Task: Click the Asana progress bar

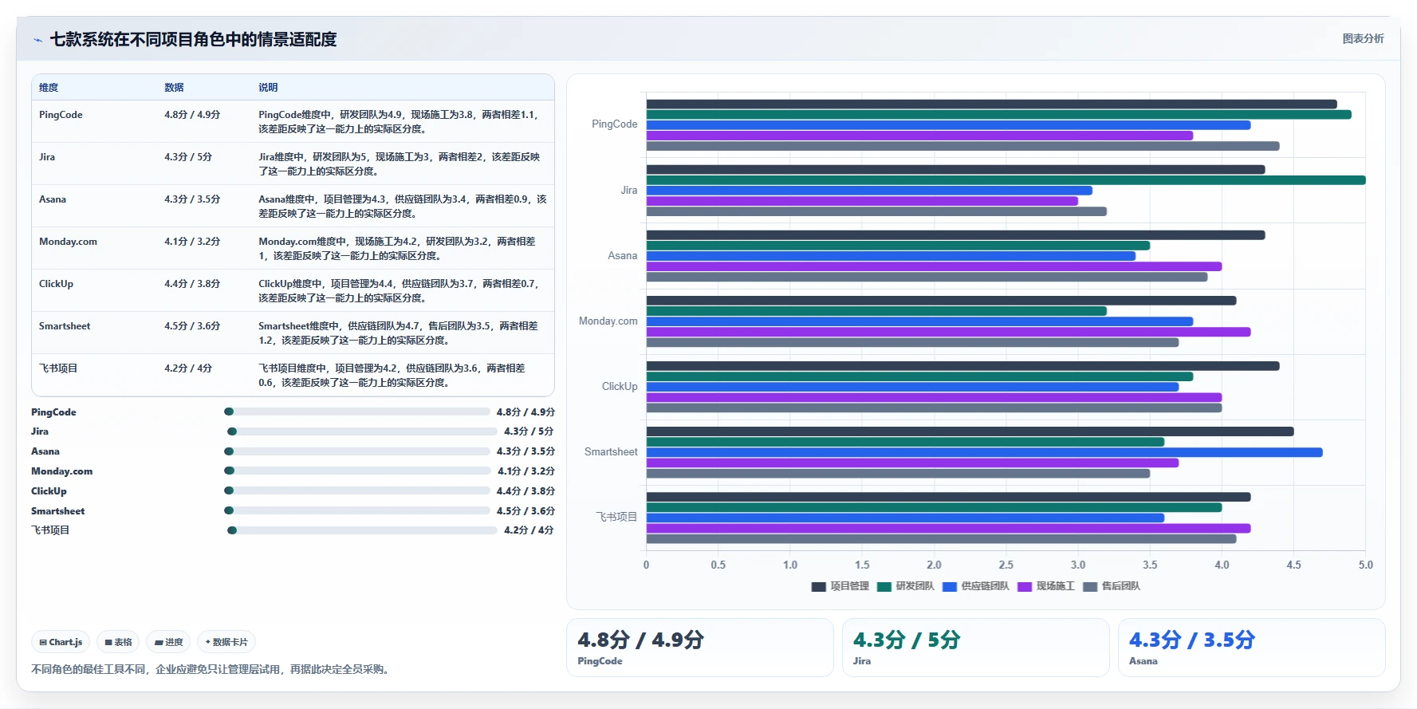Action: point(357,451)
